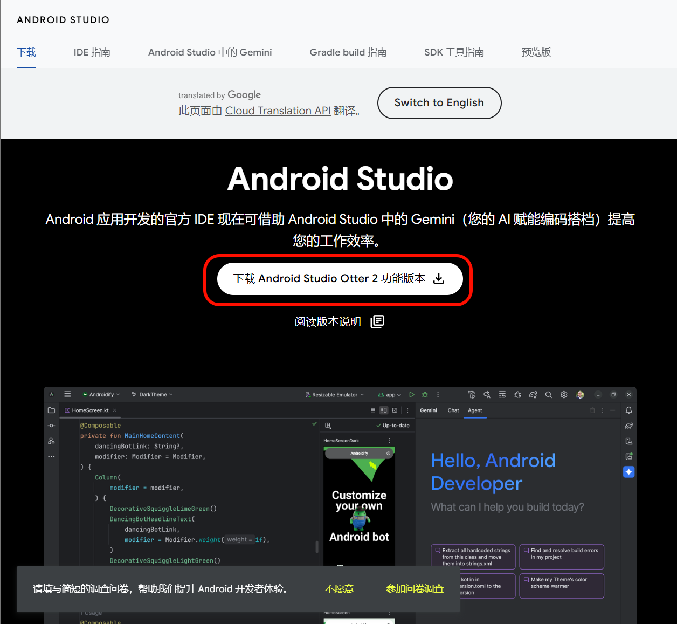Click the Notifications bell icon
Image resolution: width=677 pixels, height=624 pixels.
coord(628,410)
